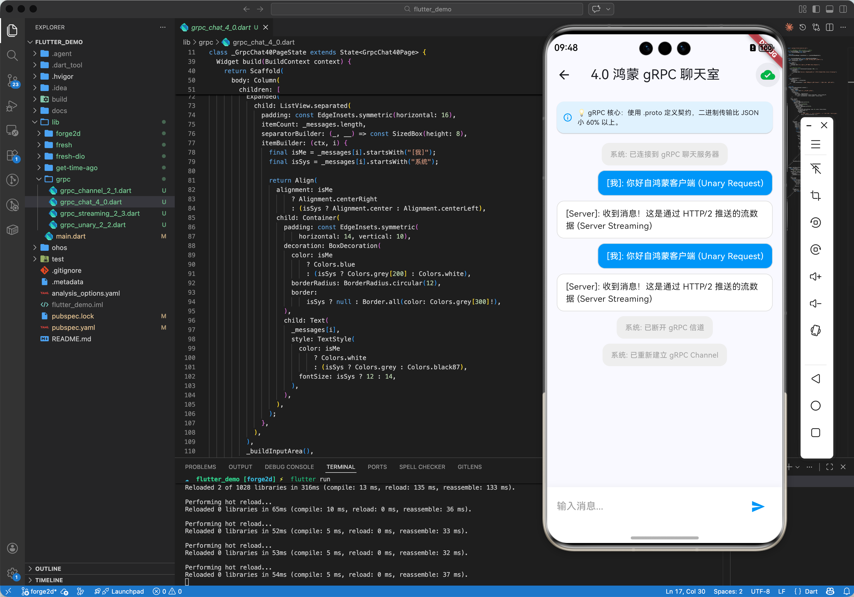Click the send message arrow in chat

click(757, 506)
